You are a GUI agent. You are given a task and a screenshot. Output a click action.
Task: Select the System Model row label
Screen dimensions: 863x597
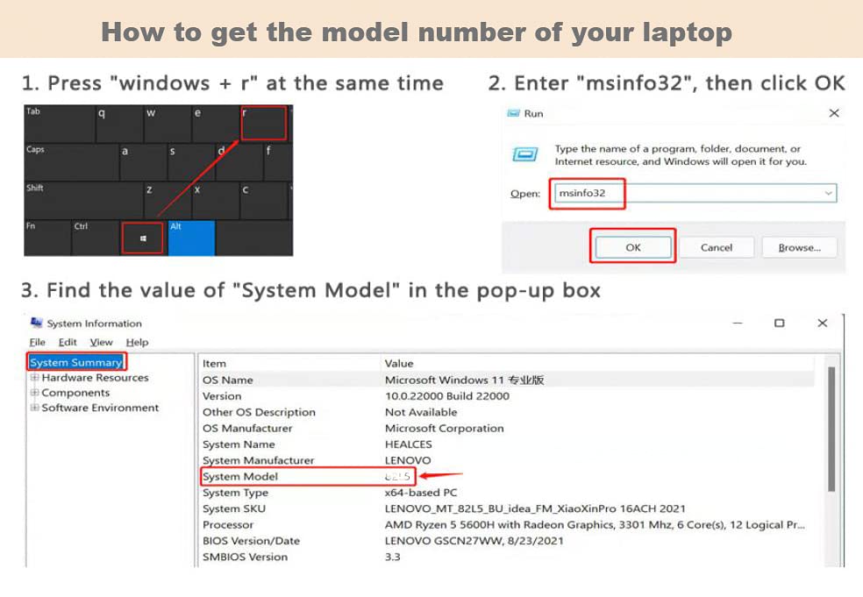click(240, 476)
